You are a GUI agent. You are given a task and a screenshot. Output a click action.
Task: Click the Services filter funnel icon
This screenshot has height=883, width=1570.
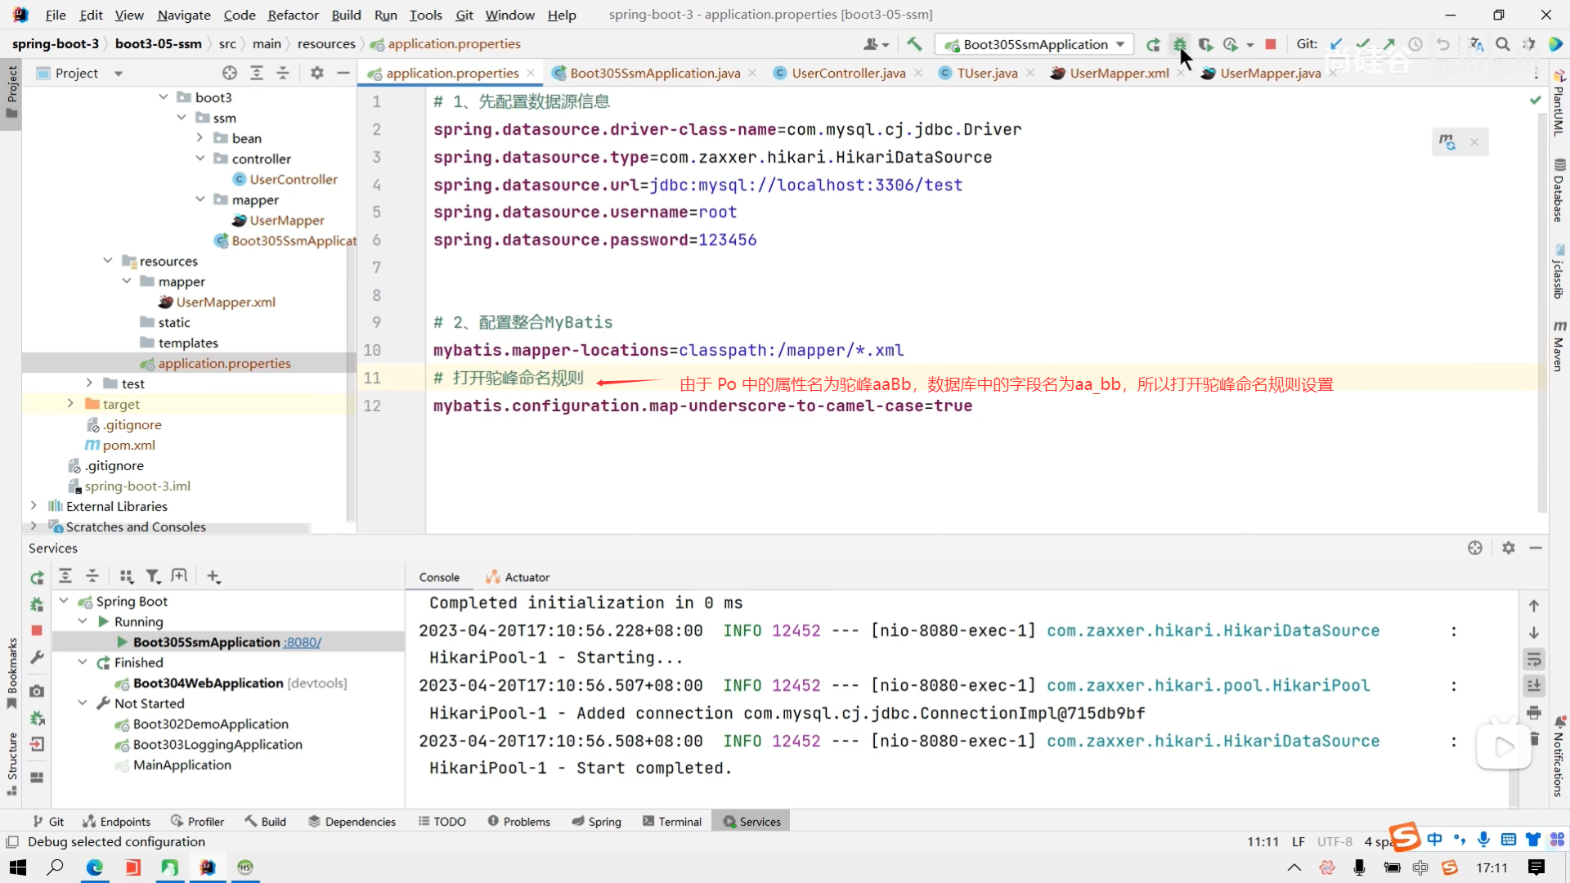coord(152,577)
